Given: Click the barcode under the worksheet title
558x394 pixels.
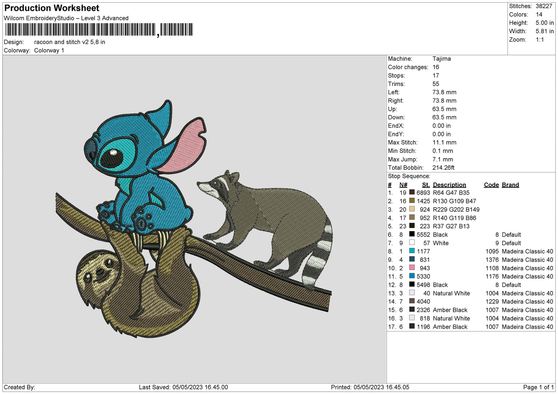Looking at the screenshot, I should pyautogui.click(x=99, y=30).
